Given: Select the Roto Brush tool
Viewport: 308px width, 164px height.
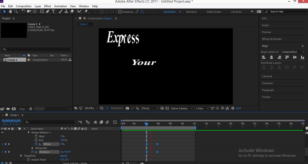Looking at the screenshot, I should tap(79, 12).
